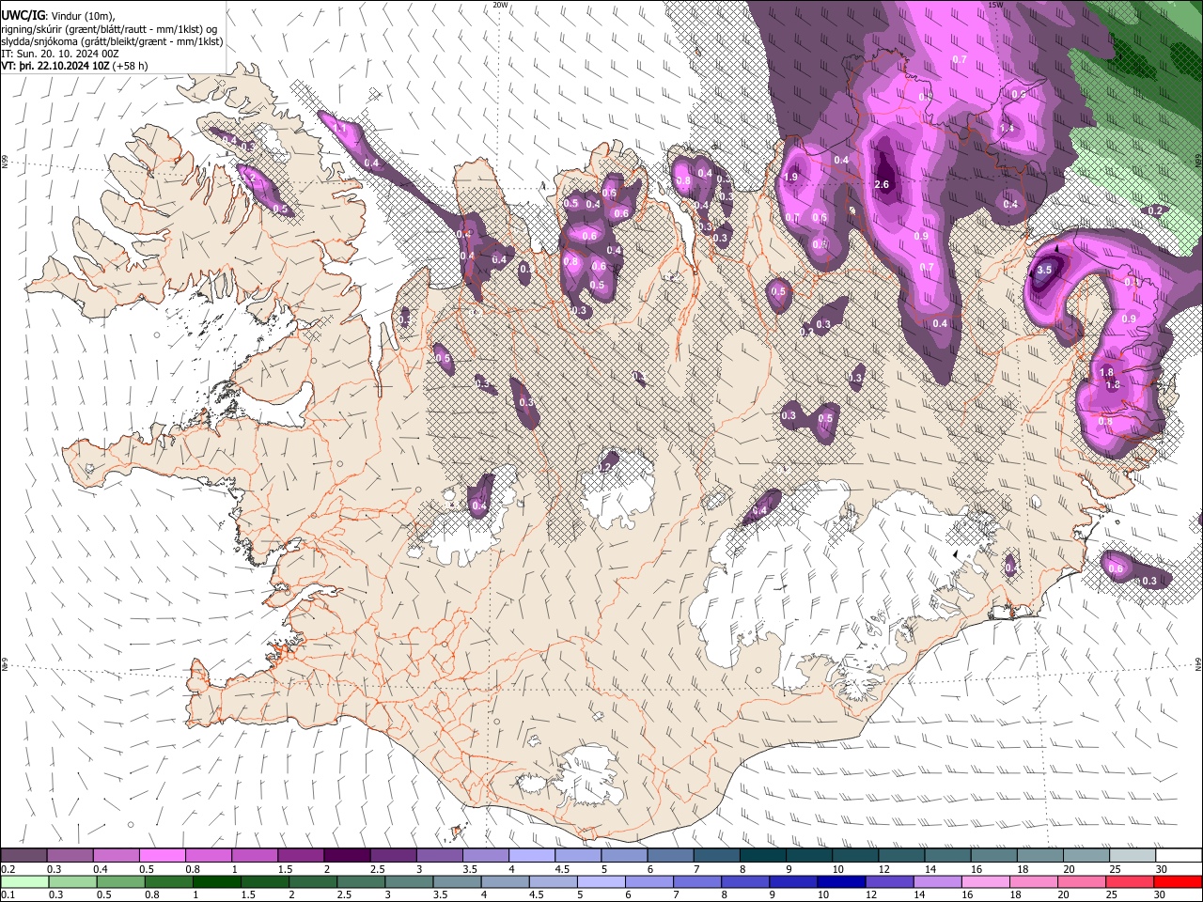Viewport: 1203px width, 902px height.
Task: Select the 'IT: Sun. 20. 10. 2024 00Z' line
Action: tap(60, 54)
